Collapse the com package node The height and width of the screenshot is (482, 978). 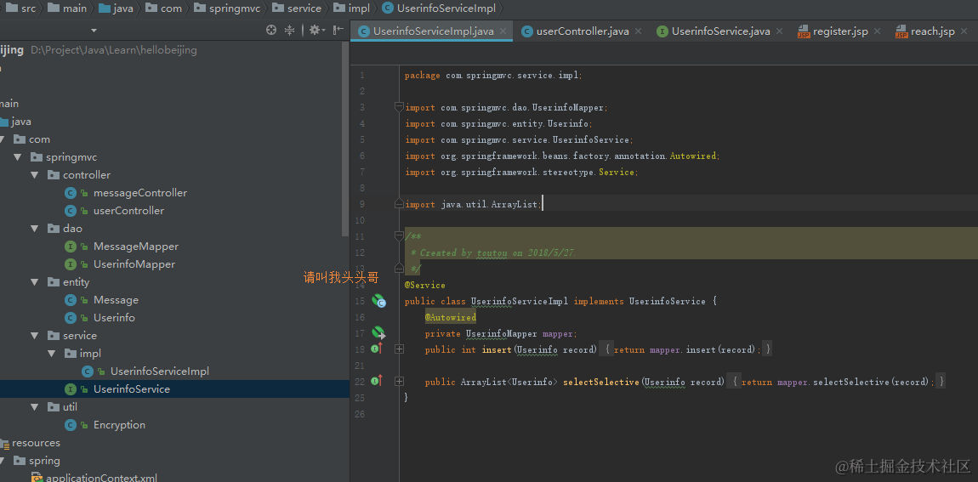coord(3,139)
